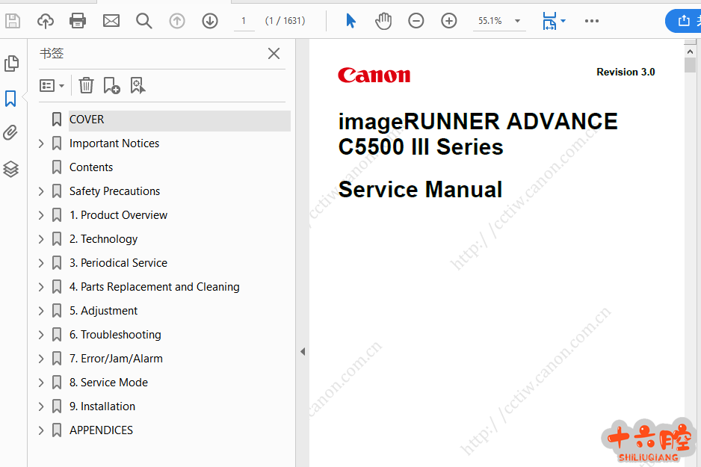Select the Contents bookmark
This screenshot has height=467, width=701.
pos(91,167)
